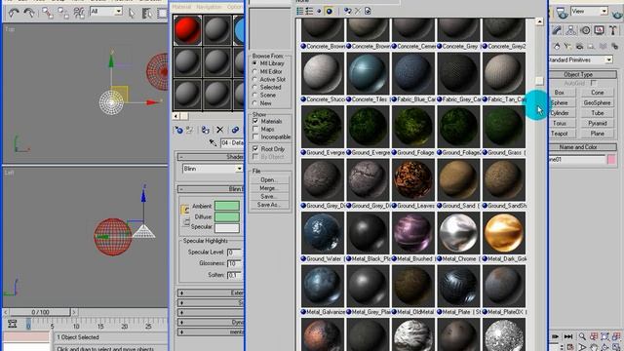
Task: Enable the Maps checkbox
Action: click(255, 129)
